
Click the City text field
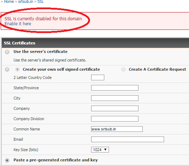pos(115,98)
